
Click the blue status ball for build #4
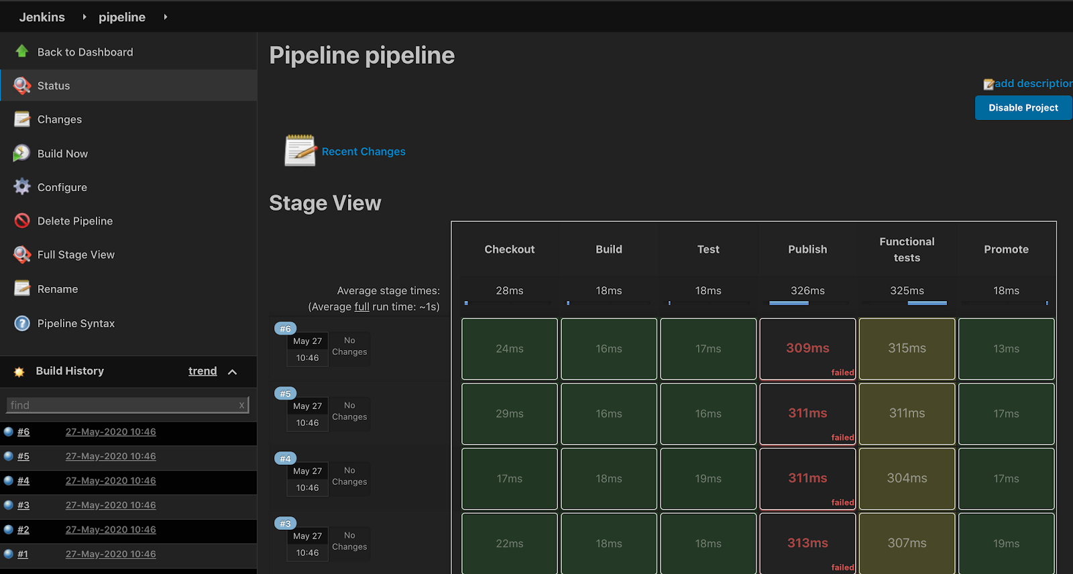pos(9,480)
